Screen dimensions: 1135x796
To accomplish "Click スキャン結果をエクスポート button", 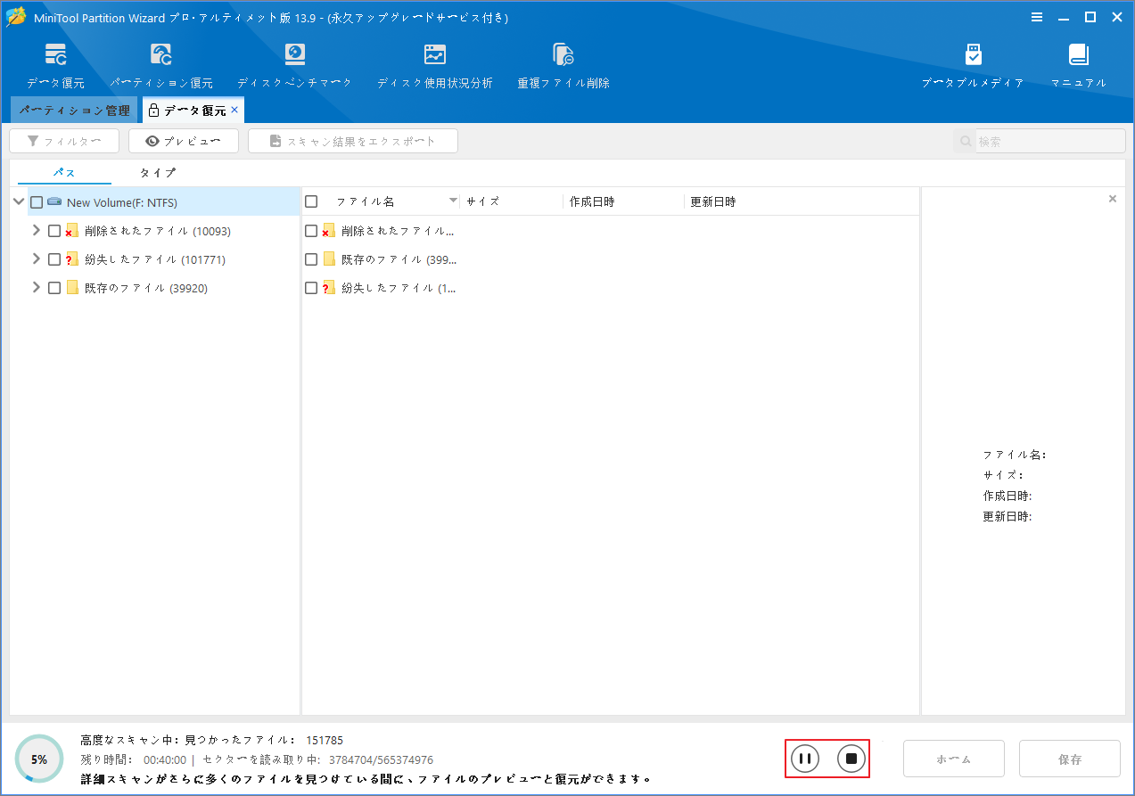I will click(x=353, y=141).
